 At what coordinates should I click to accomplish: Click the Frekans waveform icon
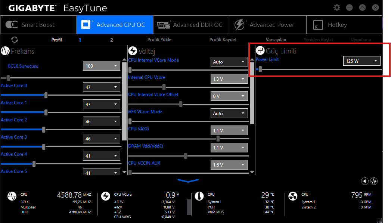coord(5,51)
